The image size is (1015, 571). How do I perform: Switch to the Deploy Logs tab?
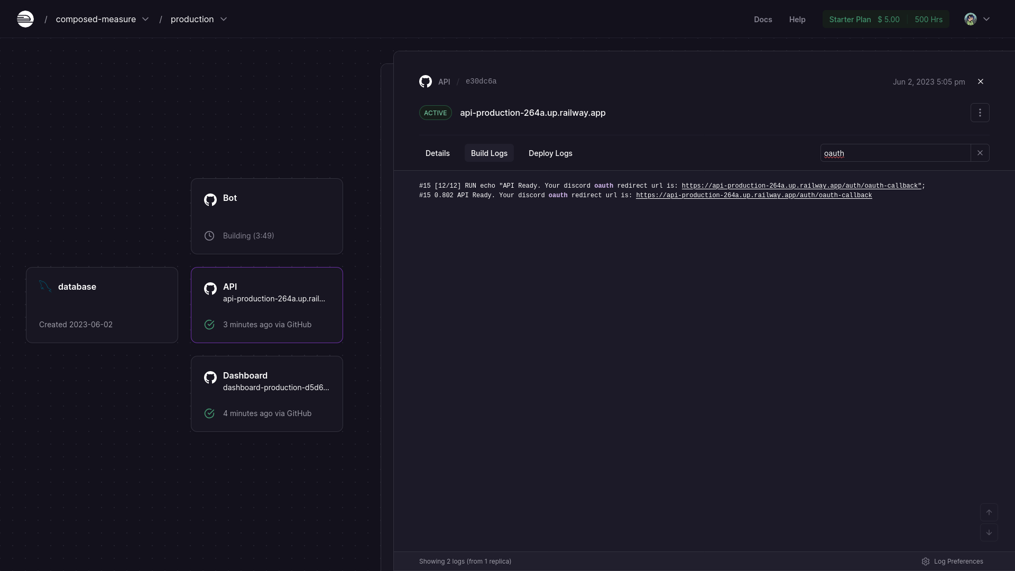pyautogui.click(x=550, y=153)
